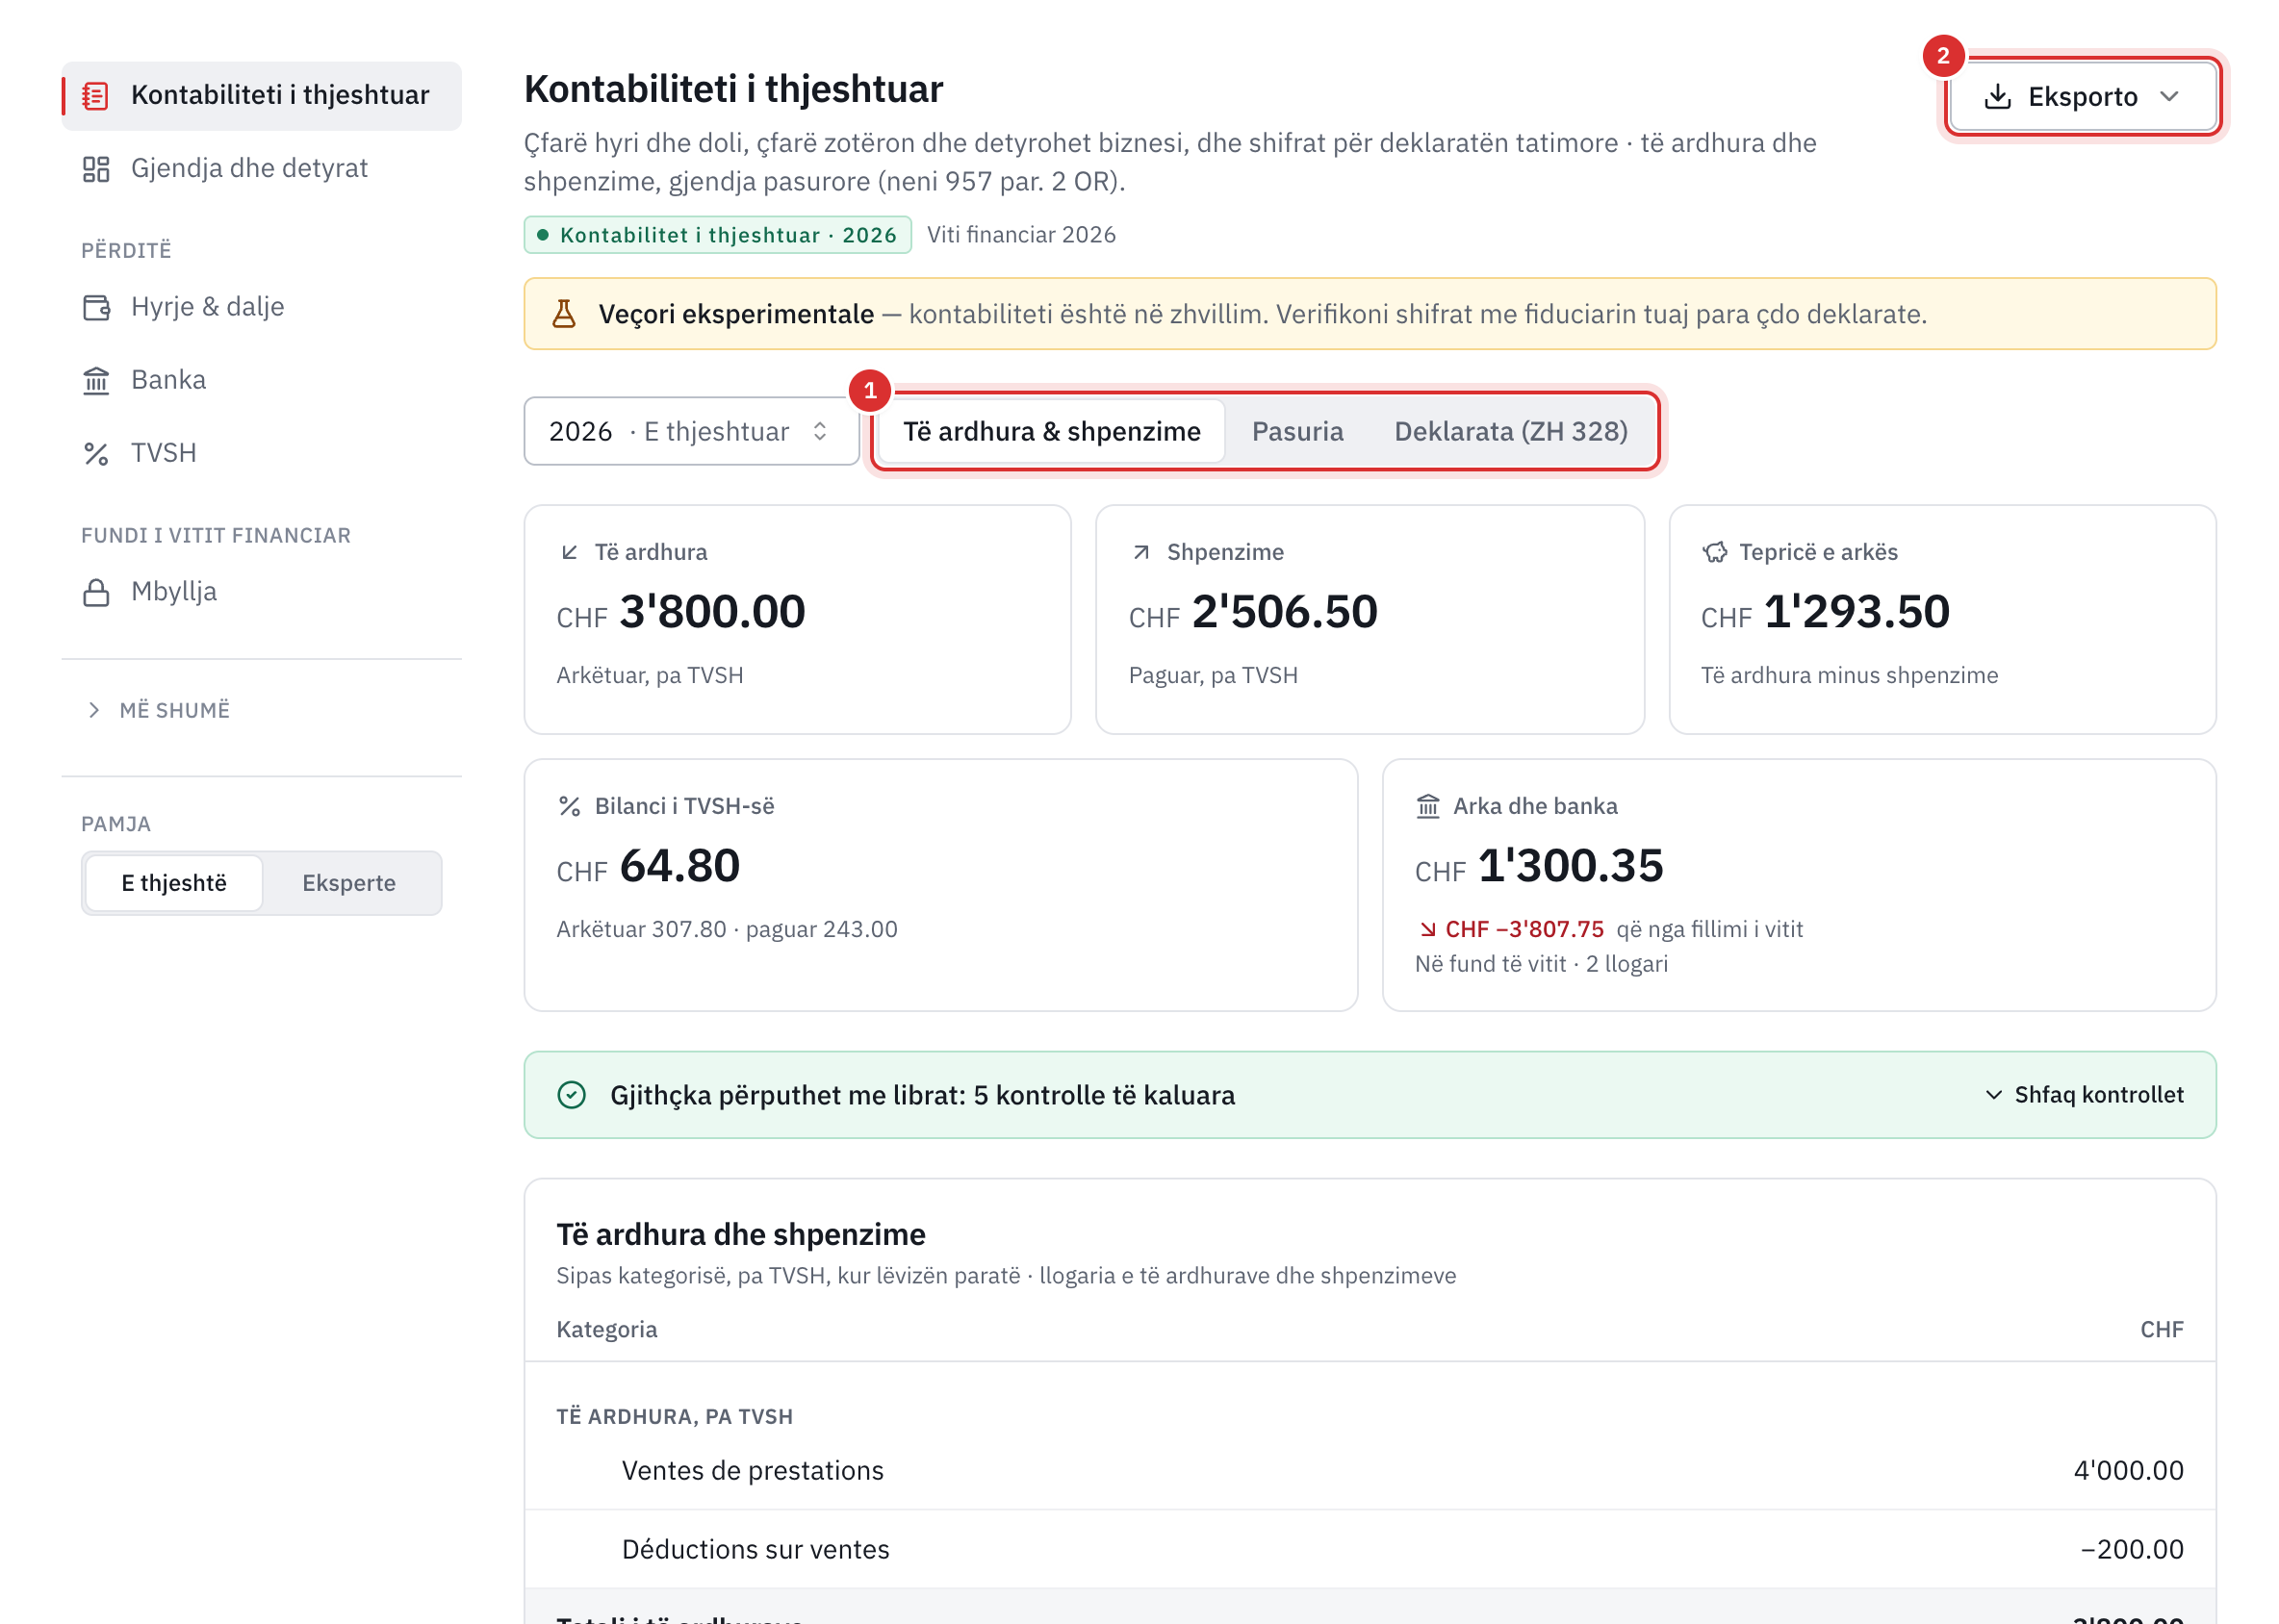Select the Gjendja dhe detyrat dashboard icon

(95, 169)
